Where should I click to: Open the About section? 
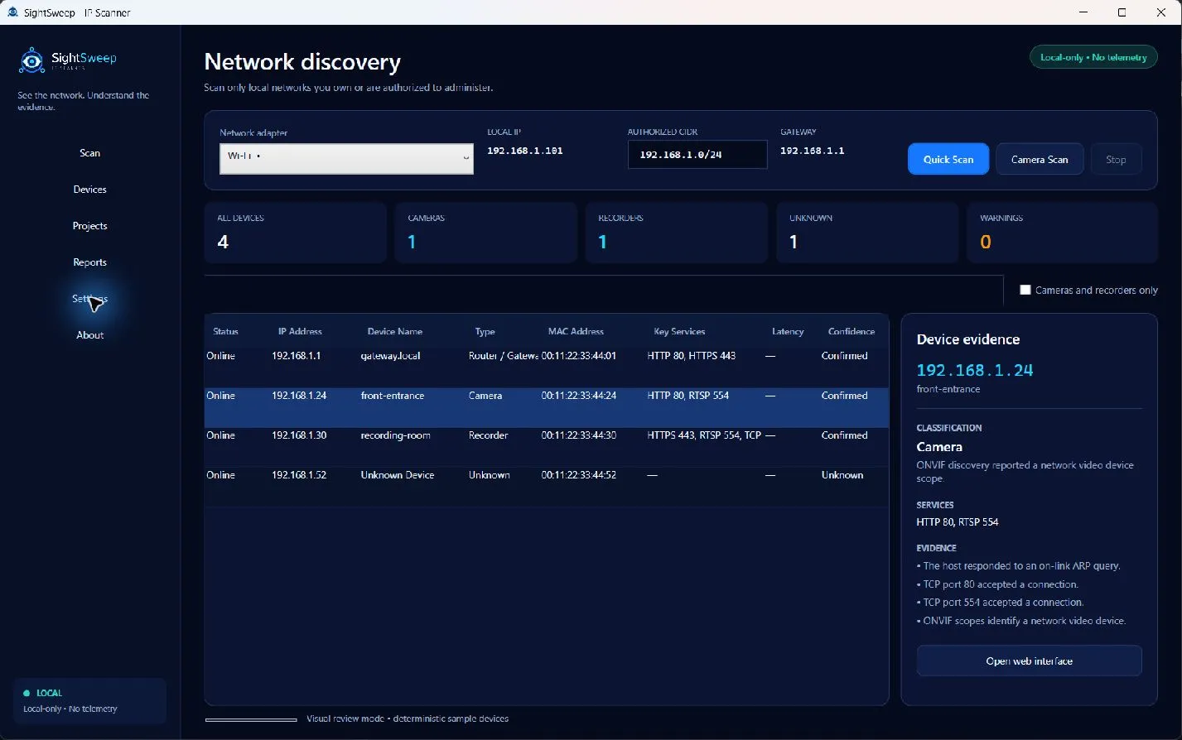[89, 335]
